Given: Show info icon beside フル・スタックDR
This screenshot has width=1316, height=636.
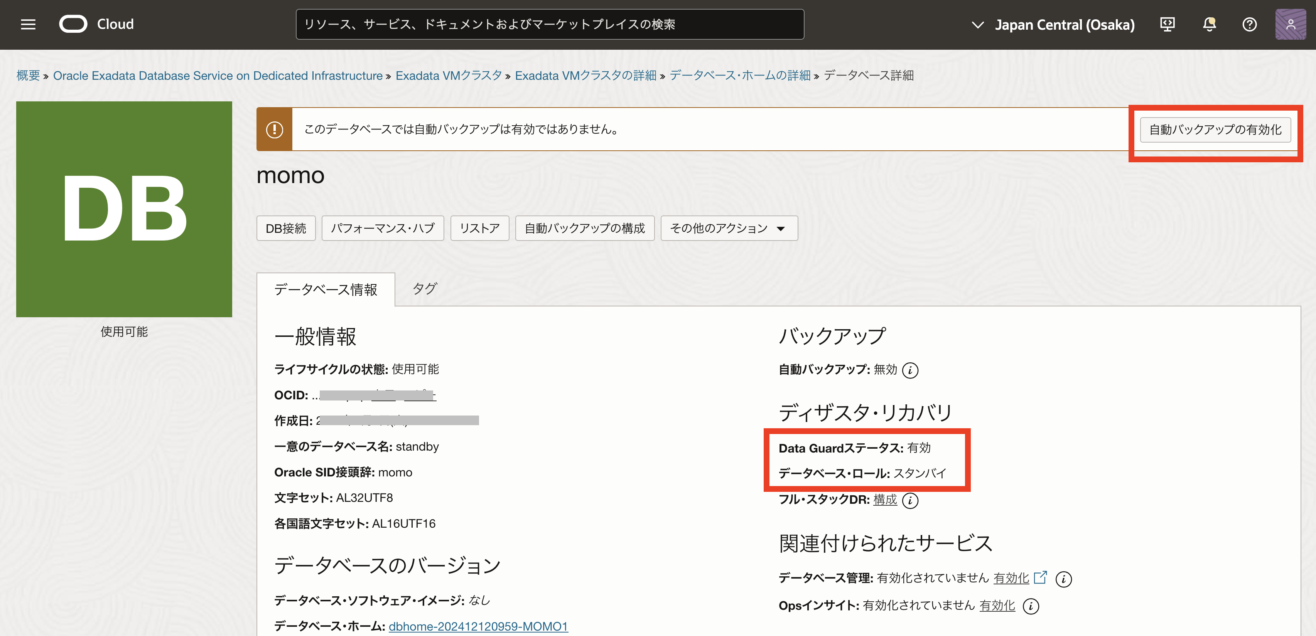Looking at the screenshot, I should pos(910,500).
